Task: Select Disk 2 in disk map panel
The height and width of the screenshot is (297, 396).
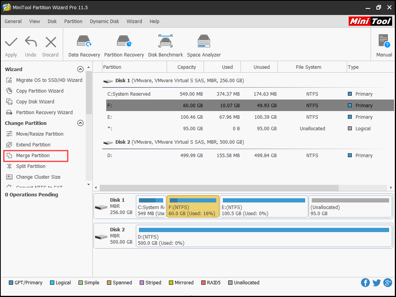Action: (x=114, y=236)
